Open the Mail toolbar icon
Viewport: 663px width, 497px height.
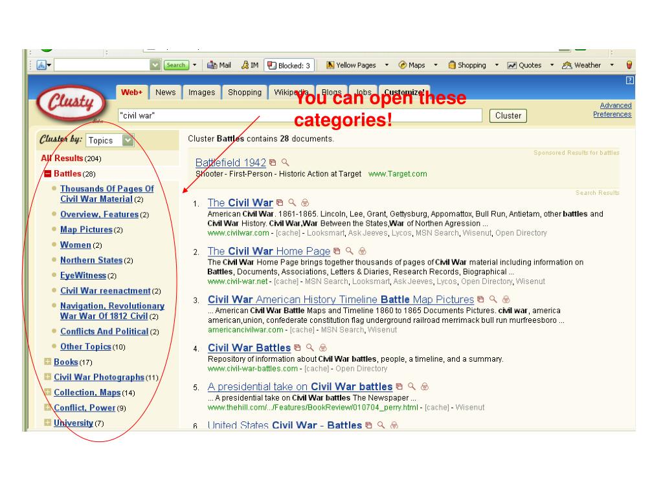click(219, 65)
